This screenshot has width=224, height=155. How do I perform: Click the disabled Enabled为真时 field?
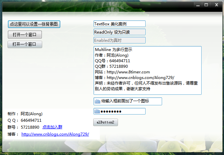pyautogui.click(x=120, y=40)
